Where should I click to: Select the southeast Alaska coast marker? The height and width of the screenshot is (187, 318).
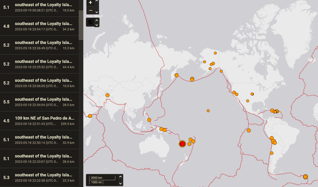[x=221, y=71]
